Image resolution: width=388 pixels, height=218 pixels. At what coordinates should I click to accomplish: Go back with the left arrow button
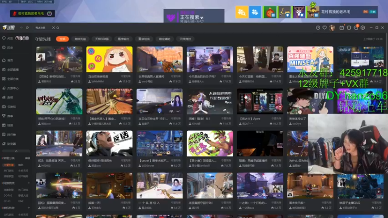tap(21, 28)
